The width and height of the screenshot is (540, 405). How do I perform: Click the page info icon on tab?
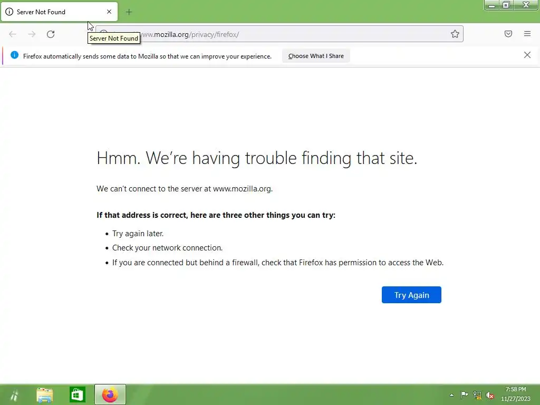(9, 12)
